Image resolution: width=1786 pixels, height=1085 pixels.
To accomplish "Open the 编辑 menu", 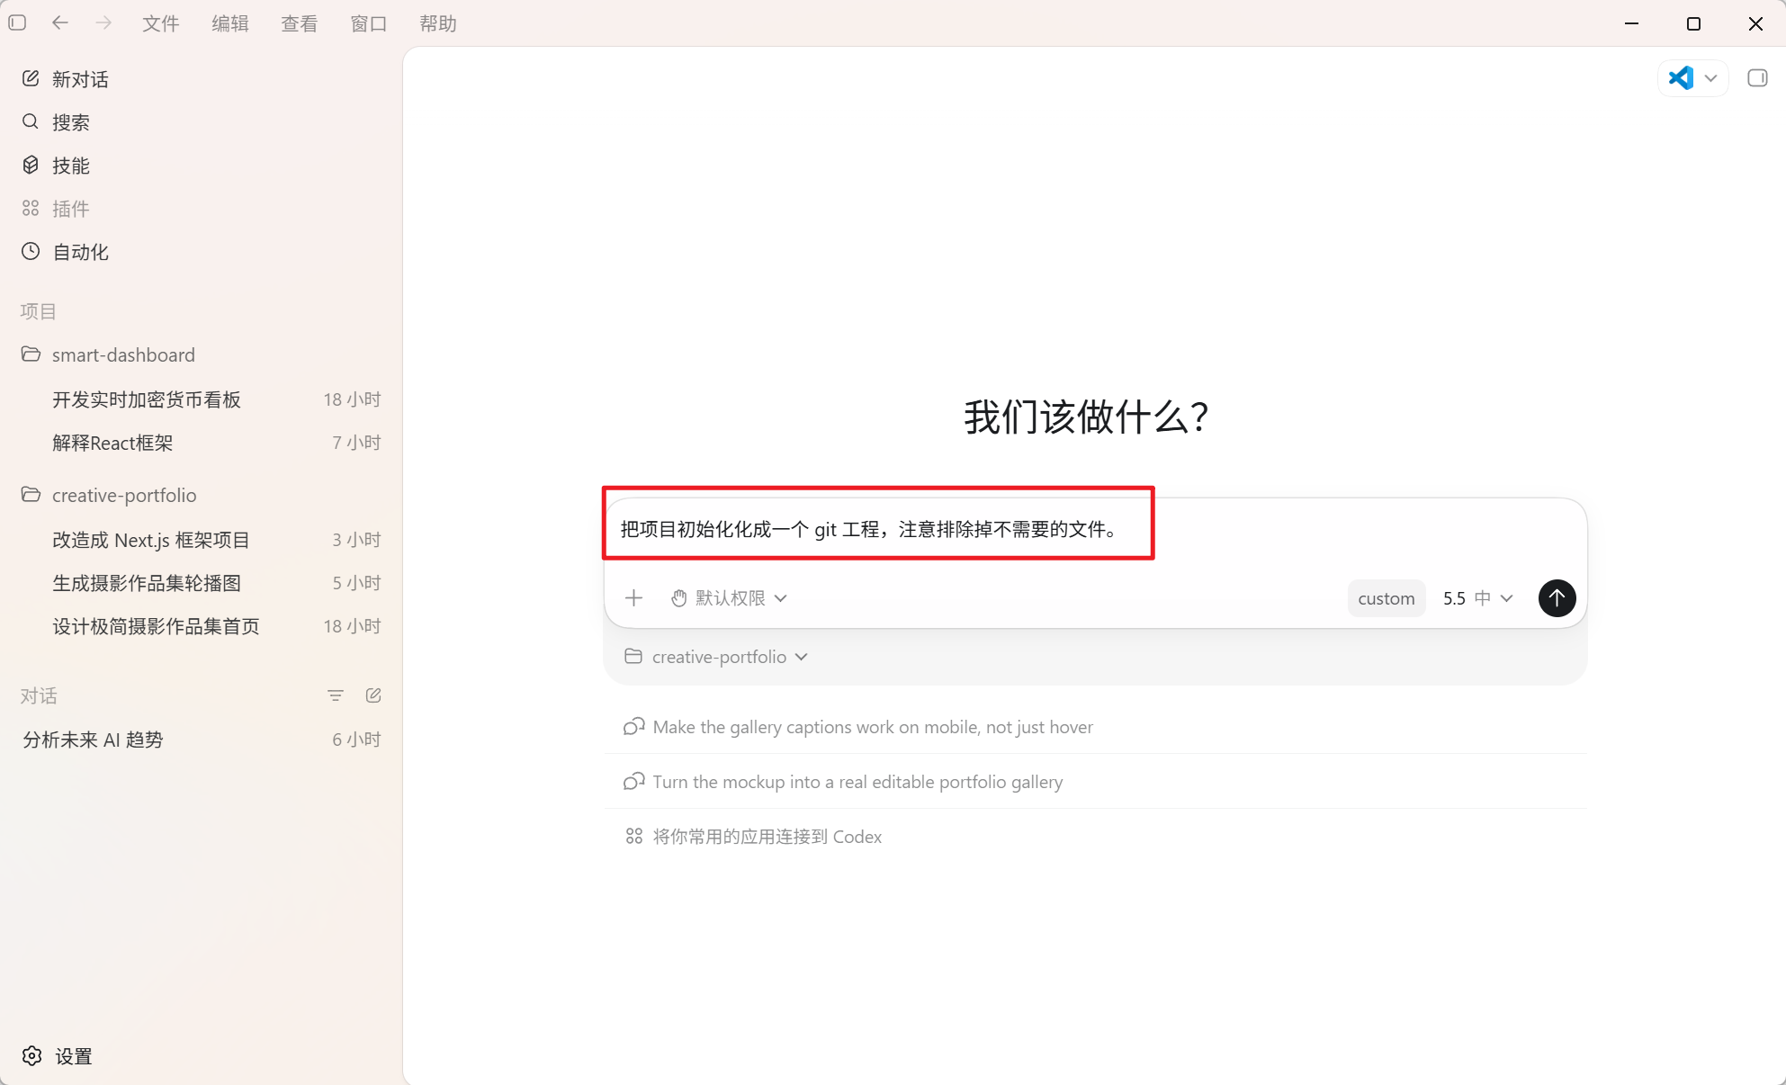I will (x=230, y=23).
